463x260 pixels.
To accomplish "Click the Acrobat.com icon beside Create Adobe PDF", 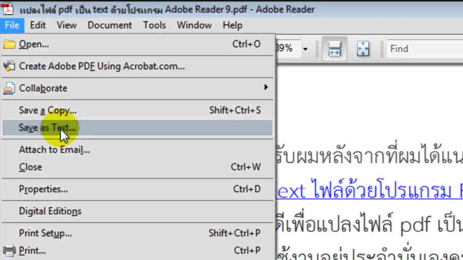I will tap(9, 66).
